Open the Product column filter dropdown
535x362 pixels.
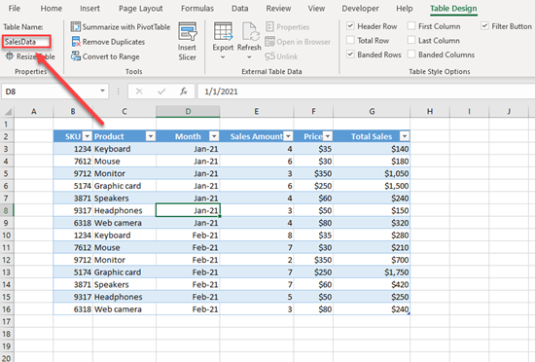click(x=150, y=136)
